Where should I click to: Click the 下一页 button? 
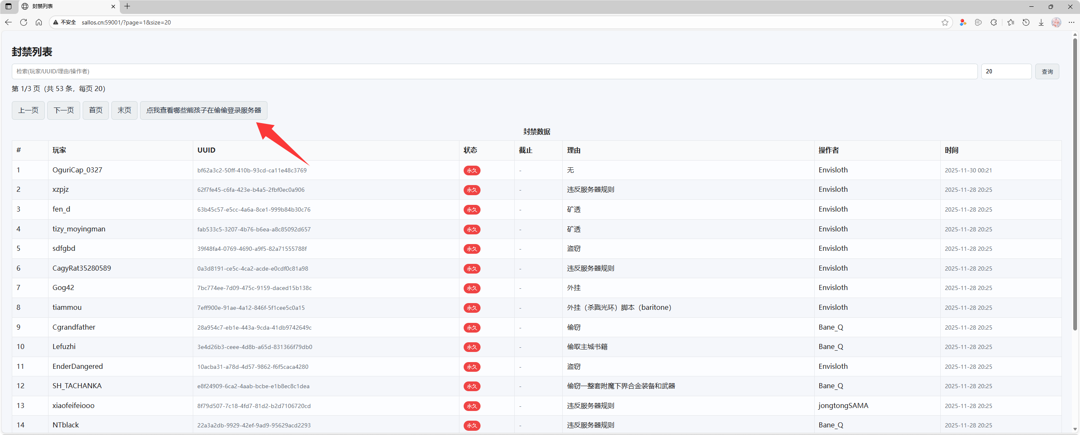click(x=64, y=110)
